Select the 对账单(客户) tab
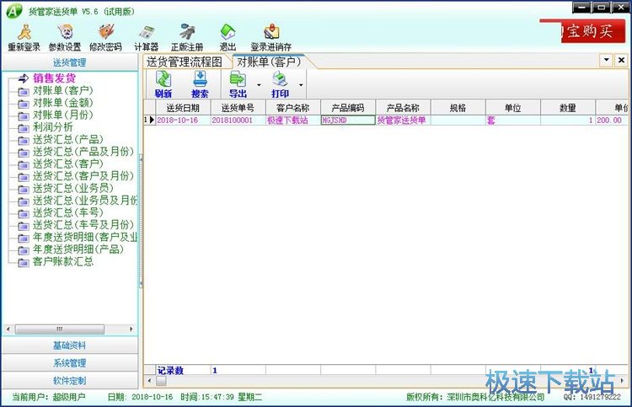632x407 pixels. [269, 62]
